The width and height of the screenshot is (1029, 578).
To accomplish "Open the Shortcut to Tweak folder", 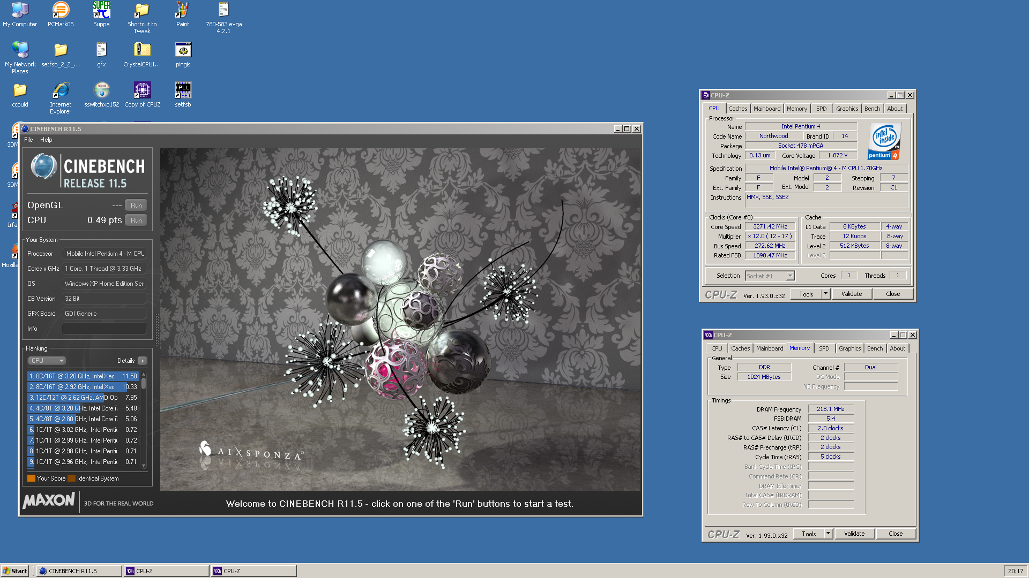I will 142,18.
